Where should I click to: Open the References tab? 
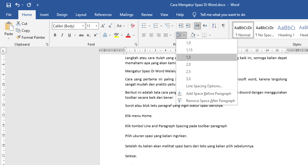tap(103, 15)
